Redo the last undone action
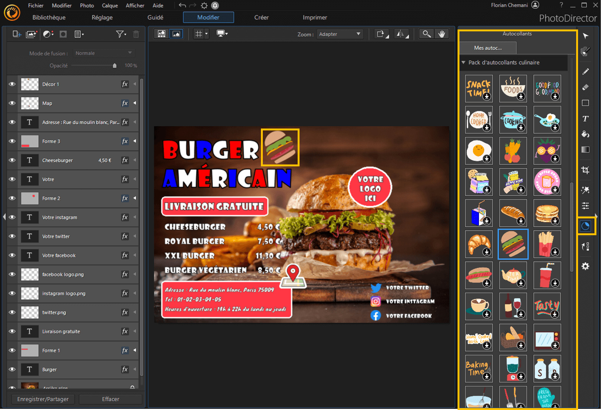 click(193, 5)
